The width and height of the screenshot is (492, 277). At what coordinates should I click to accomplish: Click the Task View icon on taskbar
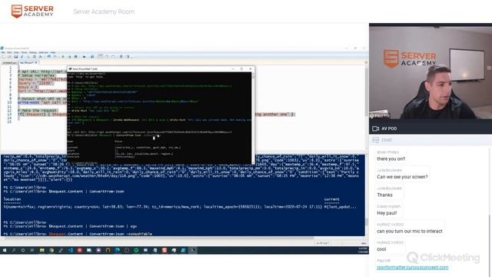pyautogui.click(x=32, y=250)
